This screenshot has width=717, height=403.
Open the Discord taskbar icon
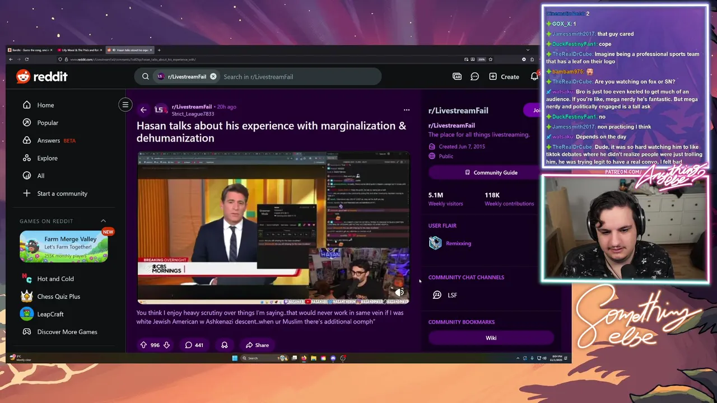[x=333, y=358]
